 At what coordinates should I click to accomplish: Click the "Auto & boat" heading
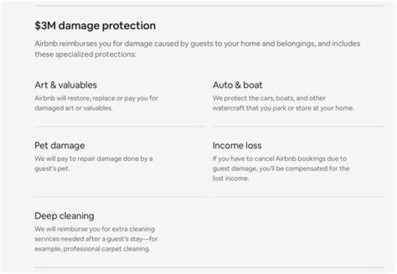(x=237, y=85)
